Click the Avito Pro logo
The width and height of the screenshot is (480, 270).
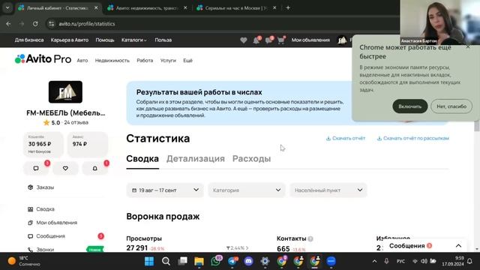point(43,58)
